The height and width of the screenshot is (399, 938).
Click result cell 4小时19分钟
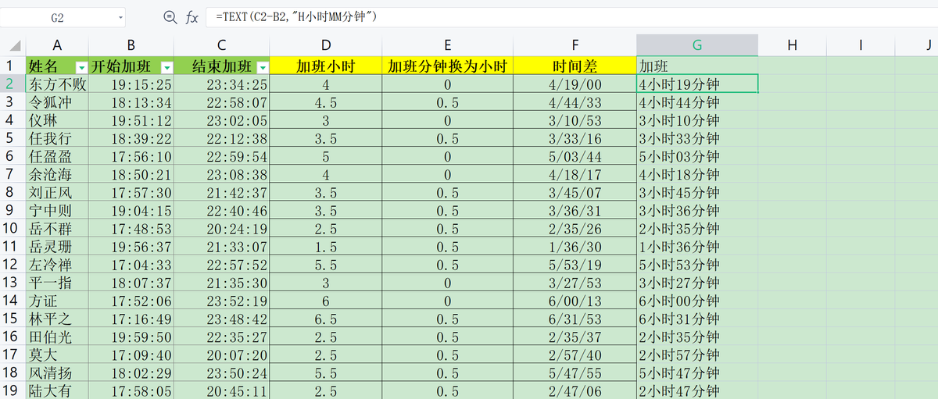click(697, 84)
